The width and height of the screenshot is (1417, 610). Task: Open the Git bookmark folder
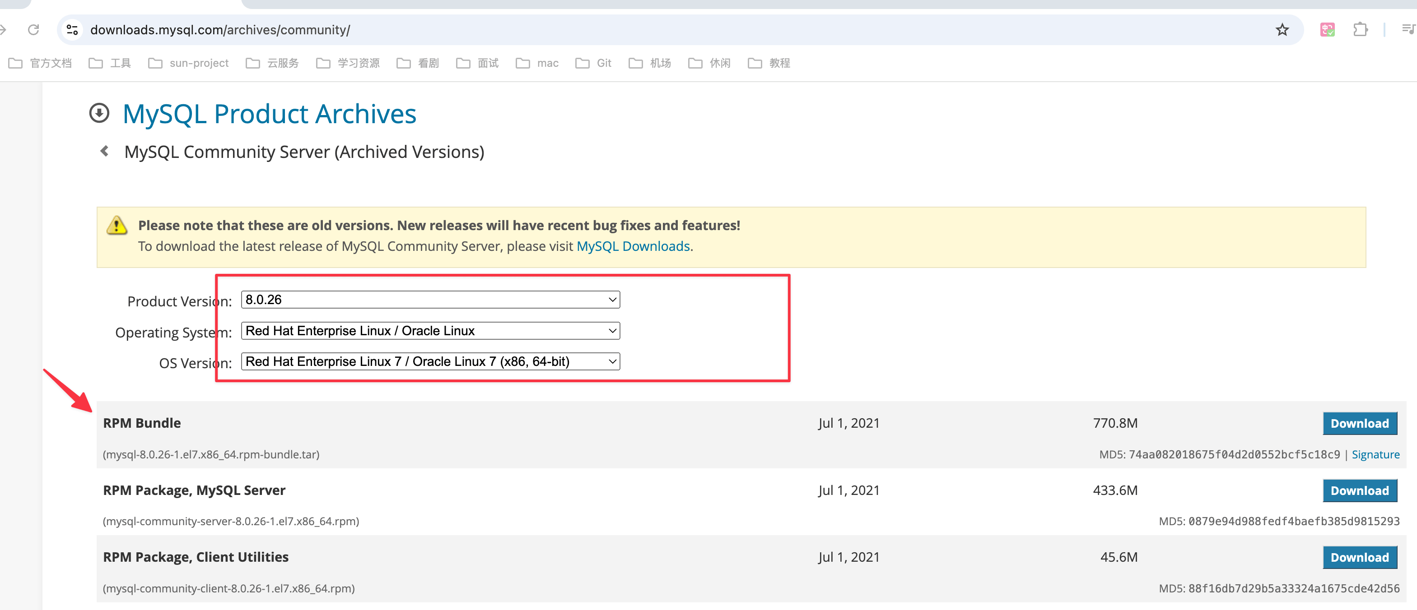coord(593,63)
